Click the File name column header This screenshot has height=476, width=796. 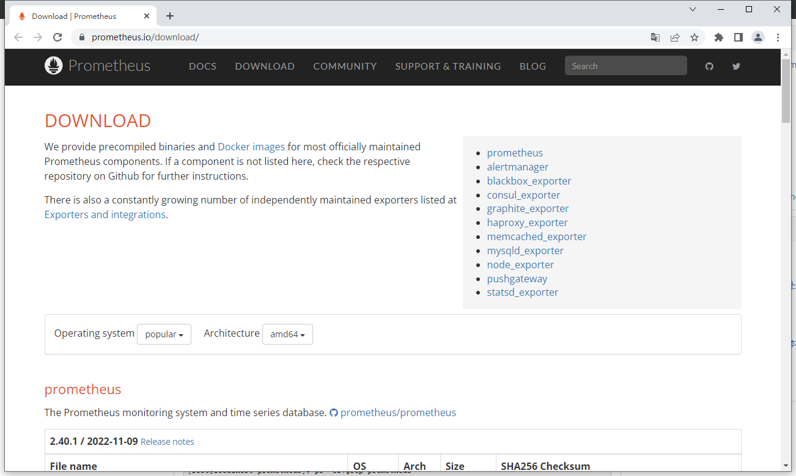tap(73, 466)
